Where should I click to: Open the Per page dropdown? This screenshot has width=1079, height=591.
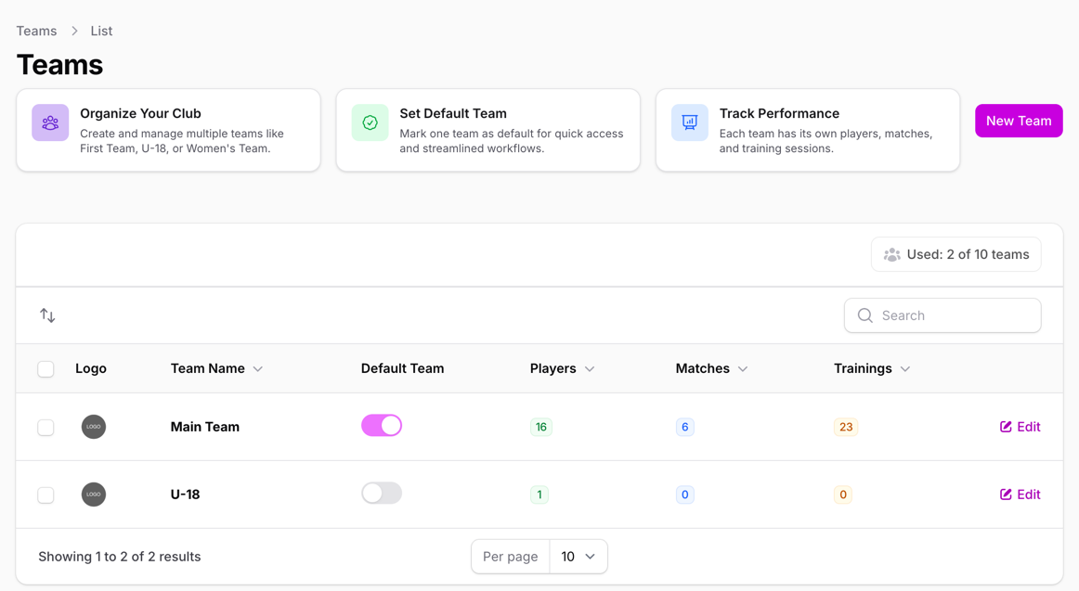578,557
